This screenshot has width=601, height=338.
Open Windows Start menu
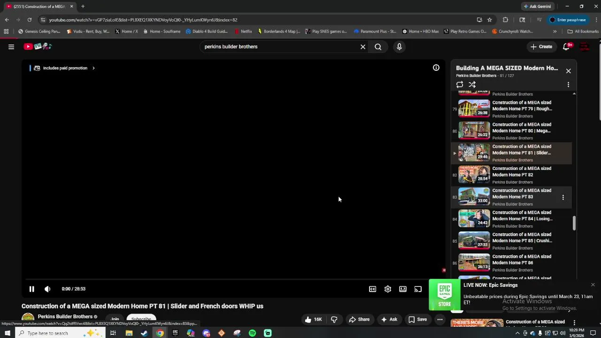pos(8,333)
